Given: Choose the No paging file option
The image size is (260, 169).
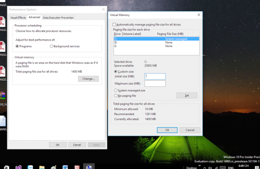Looking at the screenshot, I should [116, 95].
